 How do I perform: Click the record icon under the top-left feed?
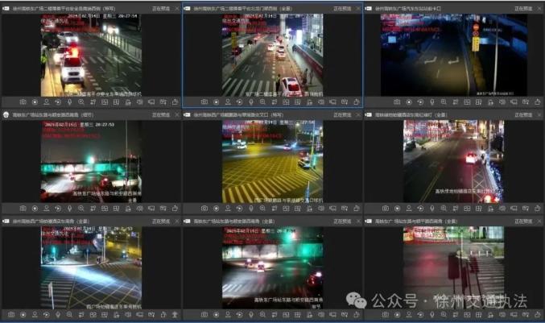click(x=35, y=102)
